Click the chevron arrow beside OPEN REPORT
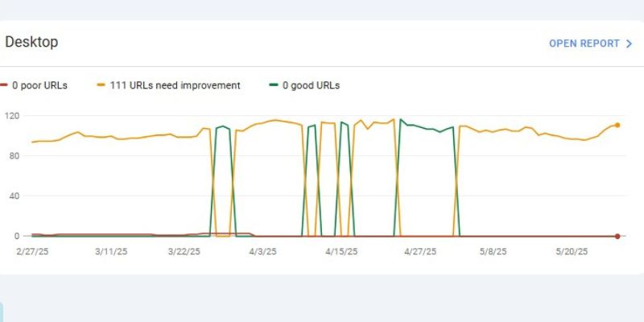 pyautogui.click(x=629, y=43)
